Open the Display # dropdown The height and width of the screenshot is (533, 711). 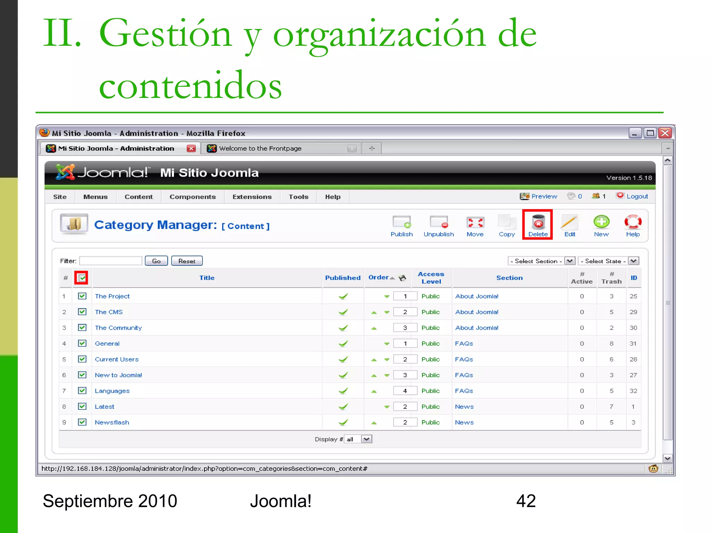coord(358,439)
